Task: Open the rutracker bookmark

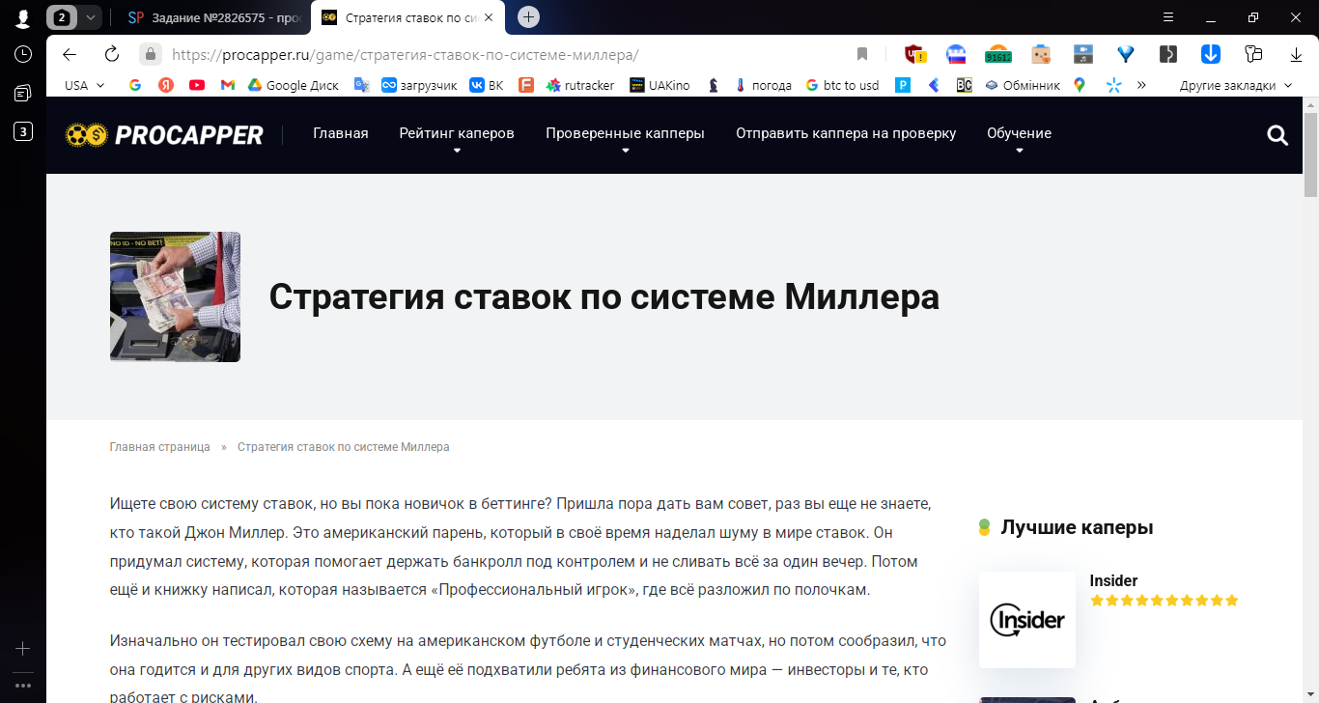Action: coord(580,85)
